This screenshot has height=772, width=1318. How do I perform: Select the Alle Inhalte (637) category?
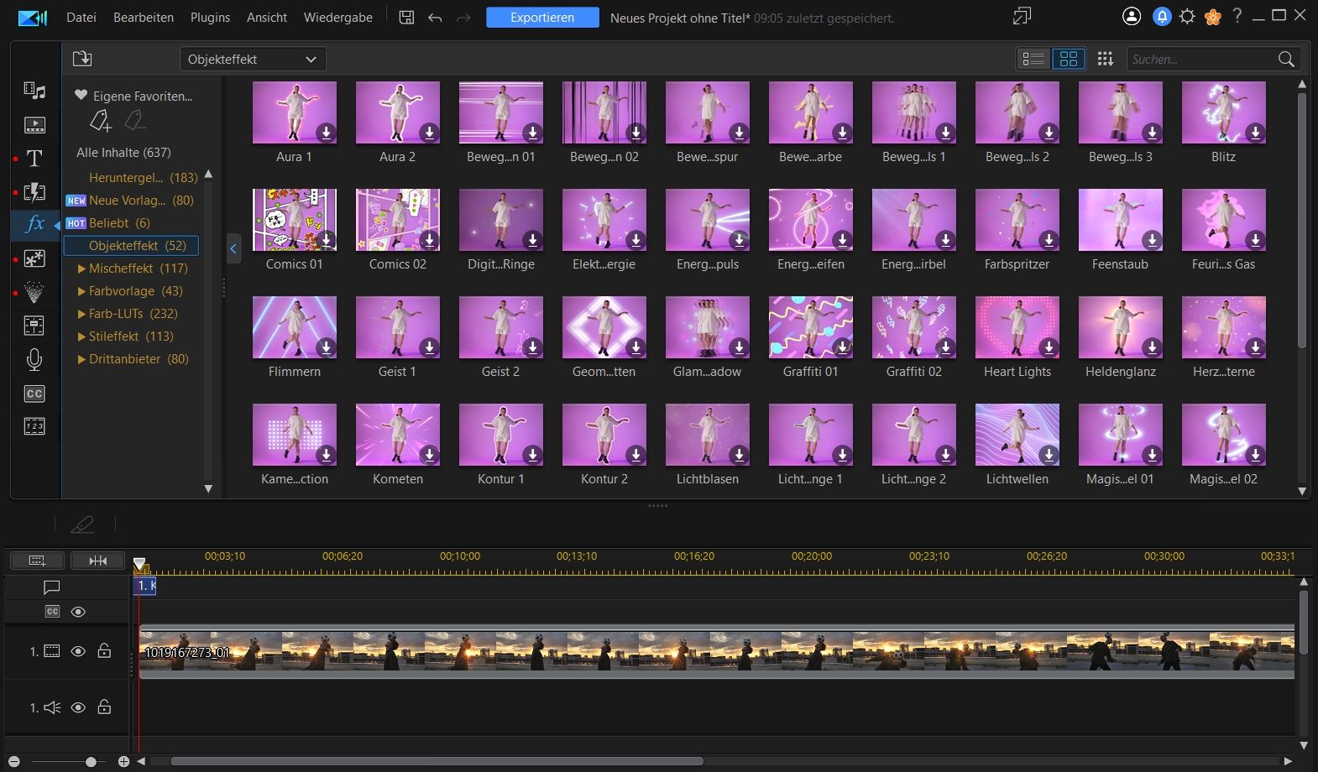[123, 153]
